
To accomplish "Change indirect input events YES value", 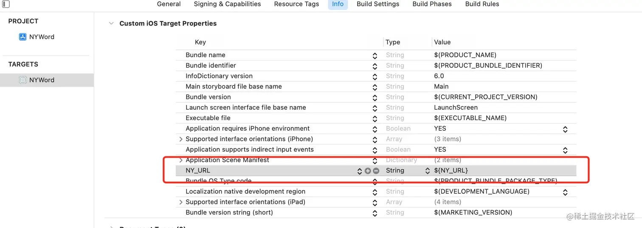I will [565, 150].
